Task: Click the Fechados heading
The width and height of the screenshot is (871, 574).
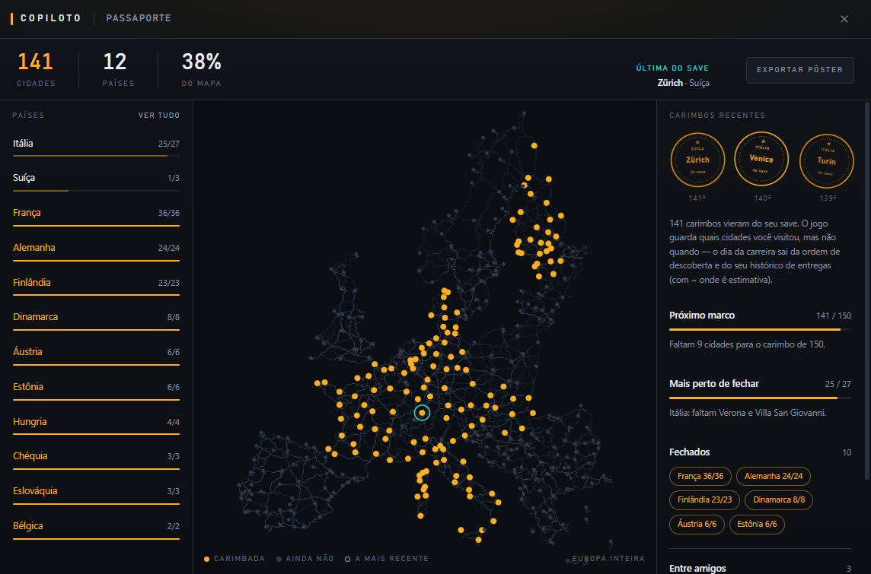Action: [x=689, y=452]
